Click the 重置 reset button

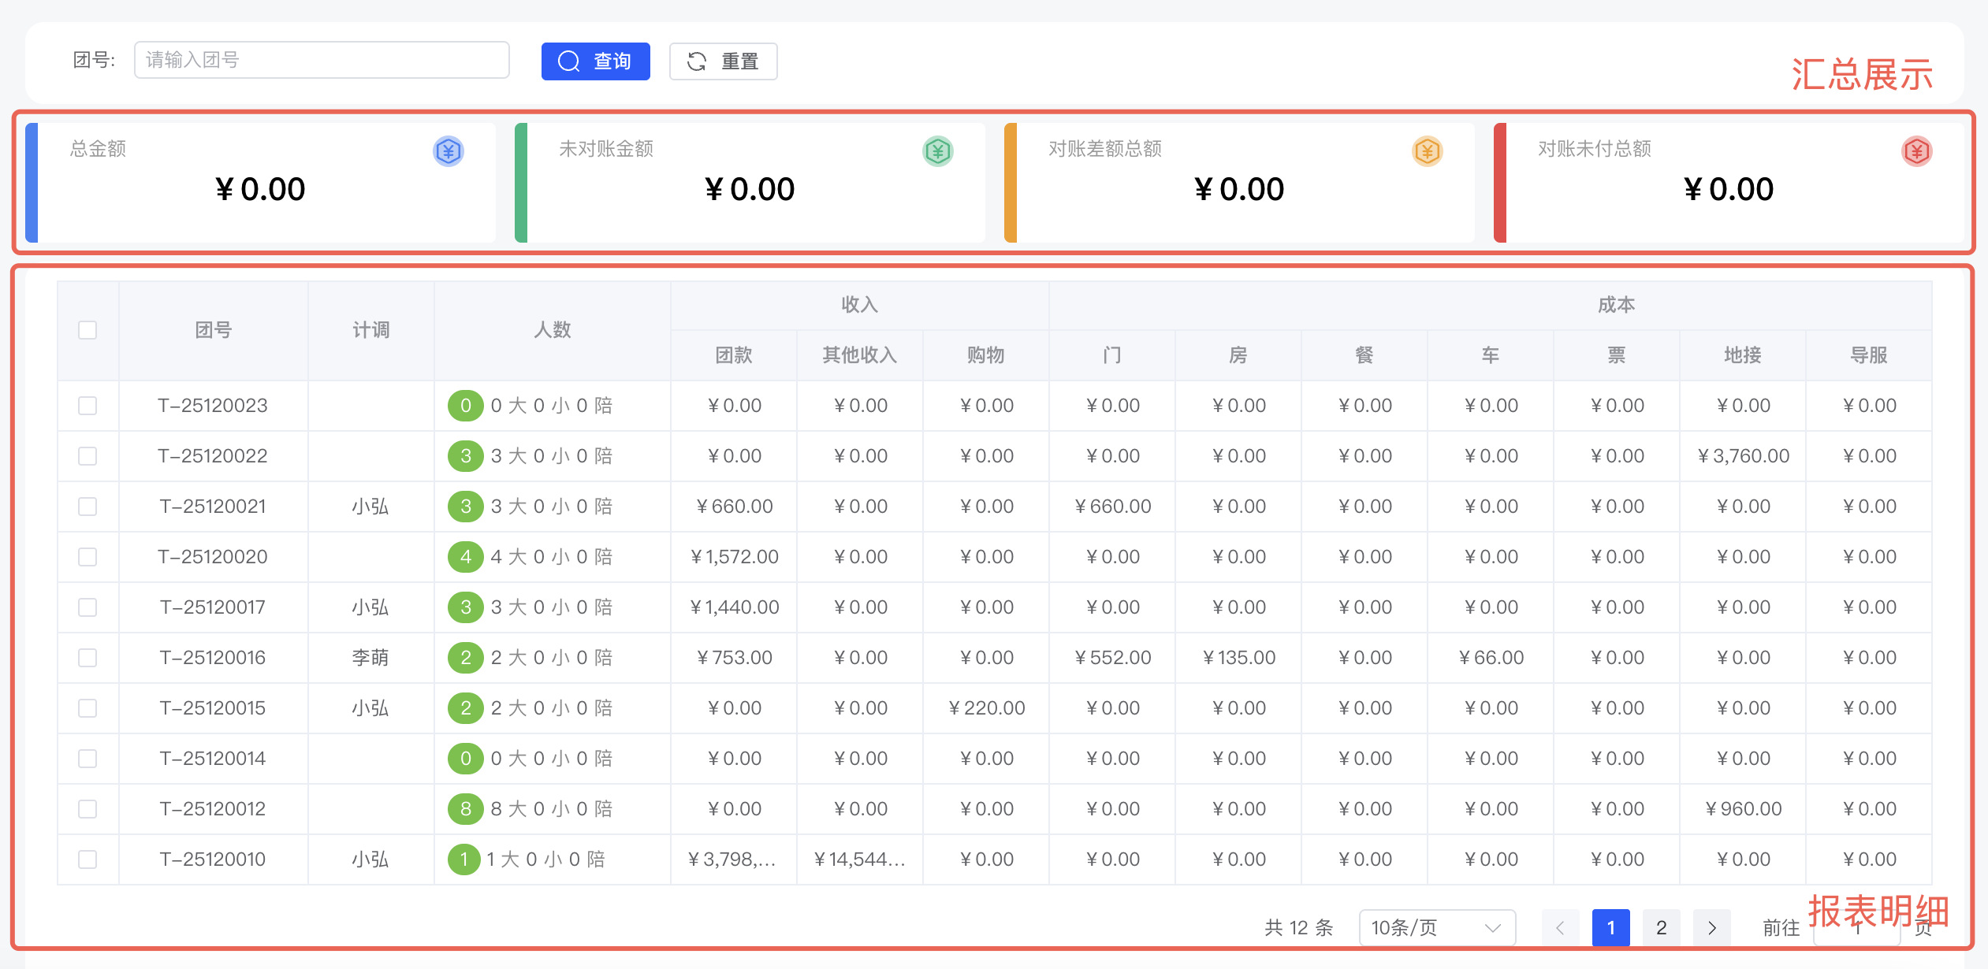point(723,61)
